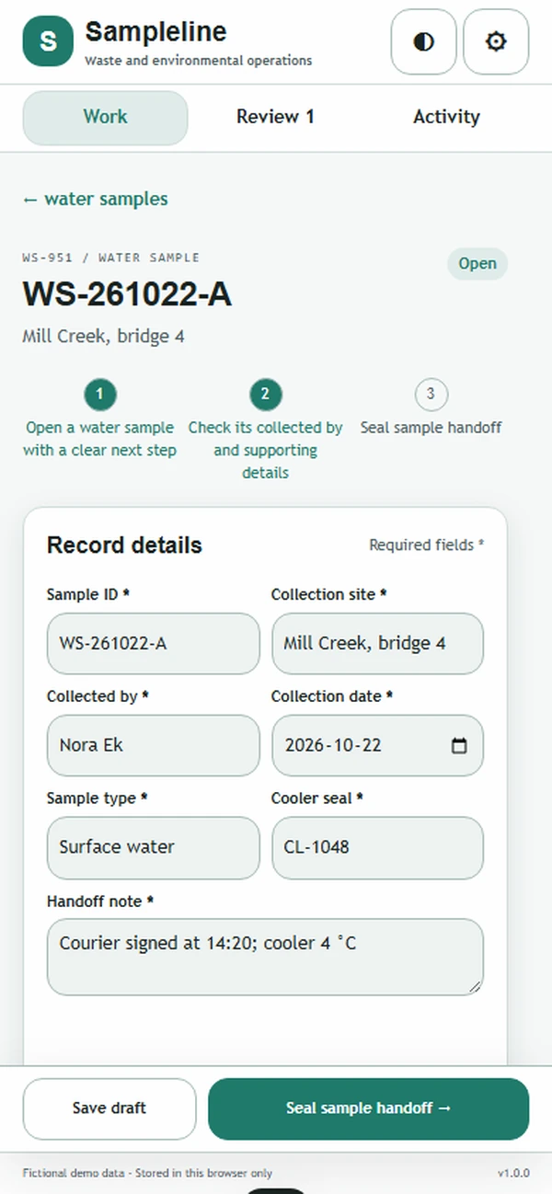Click the v1.0.0 version label
The width and height of the screenshot is (552, 1194).
(x=513, y=1173)
